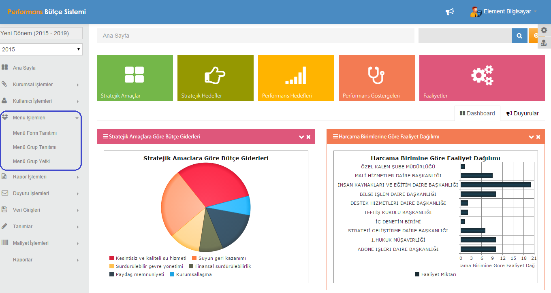Click the 1.HUKUK MÜŞAVİRLİĞİ label
The height and width of the screenshot is (293, 551).
coord(398,240)
